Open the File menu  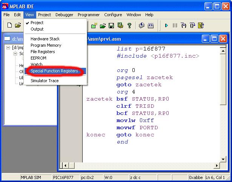6,15
